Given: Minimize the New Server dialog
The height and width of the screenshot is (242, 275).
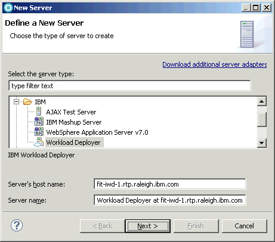Looking at the screenshot, I should click(246, 8).
